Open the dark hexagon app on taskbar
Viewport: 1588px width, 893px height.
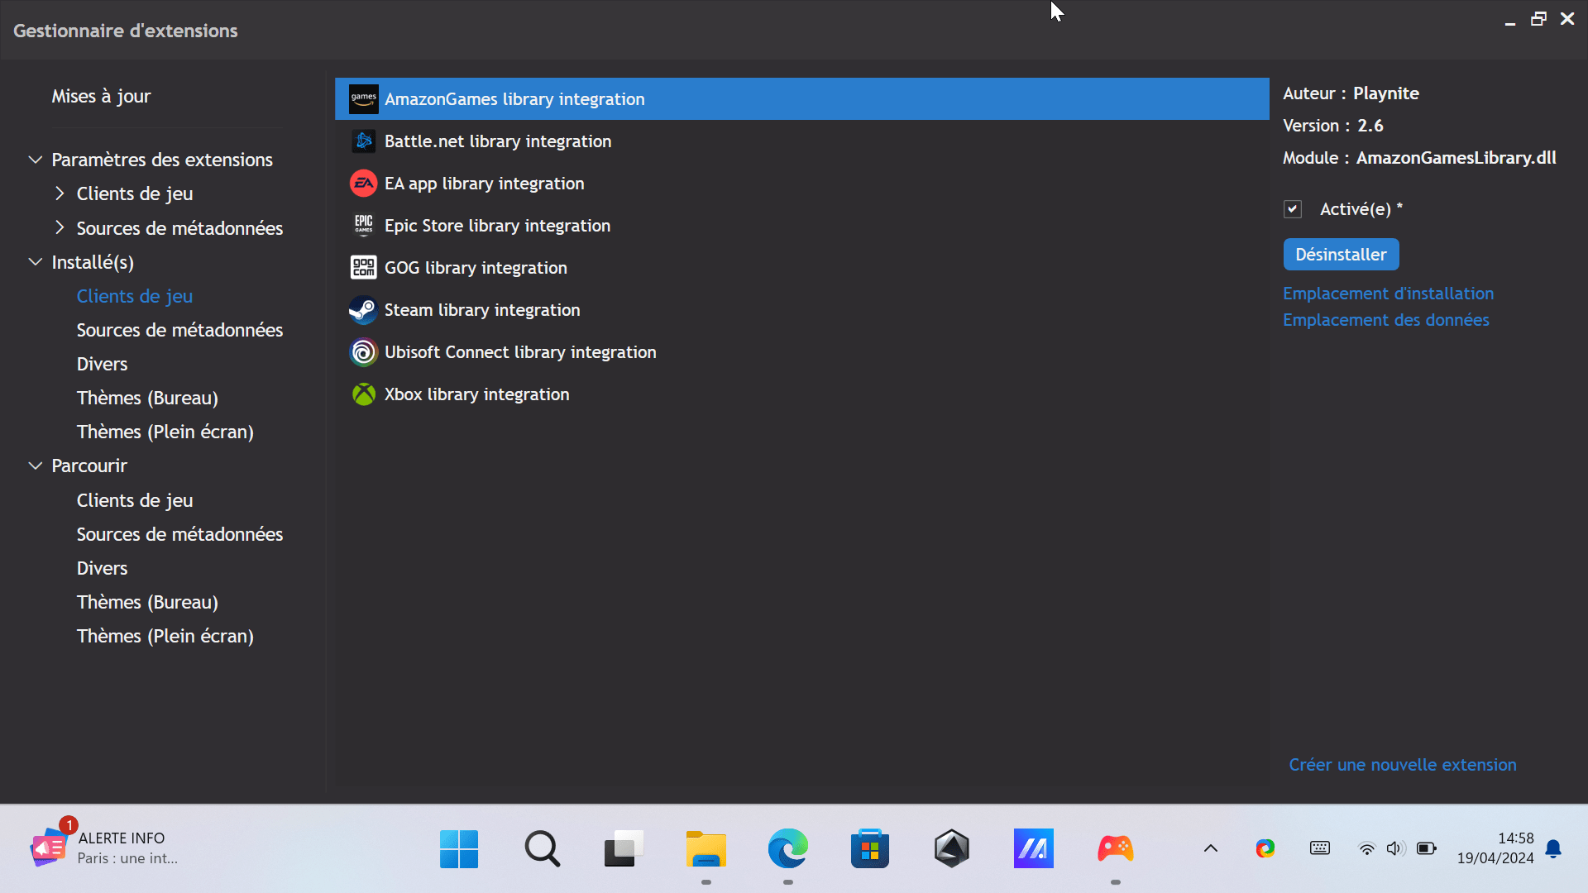[x=951, y=848]
